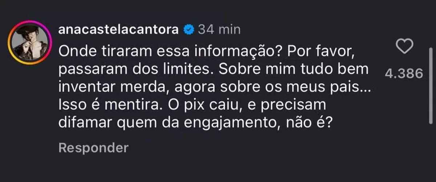Open the anacastelacantora username link
Image resolution: width=436 pixels, height=182 pixels.
(x=118, y=30)
